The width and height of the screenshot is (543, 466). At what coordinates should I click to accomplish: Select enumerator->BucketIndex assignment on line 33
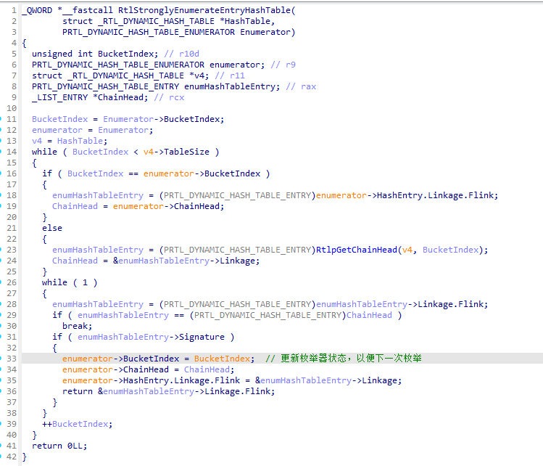tap(121, 359)
